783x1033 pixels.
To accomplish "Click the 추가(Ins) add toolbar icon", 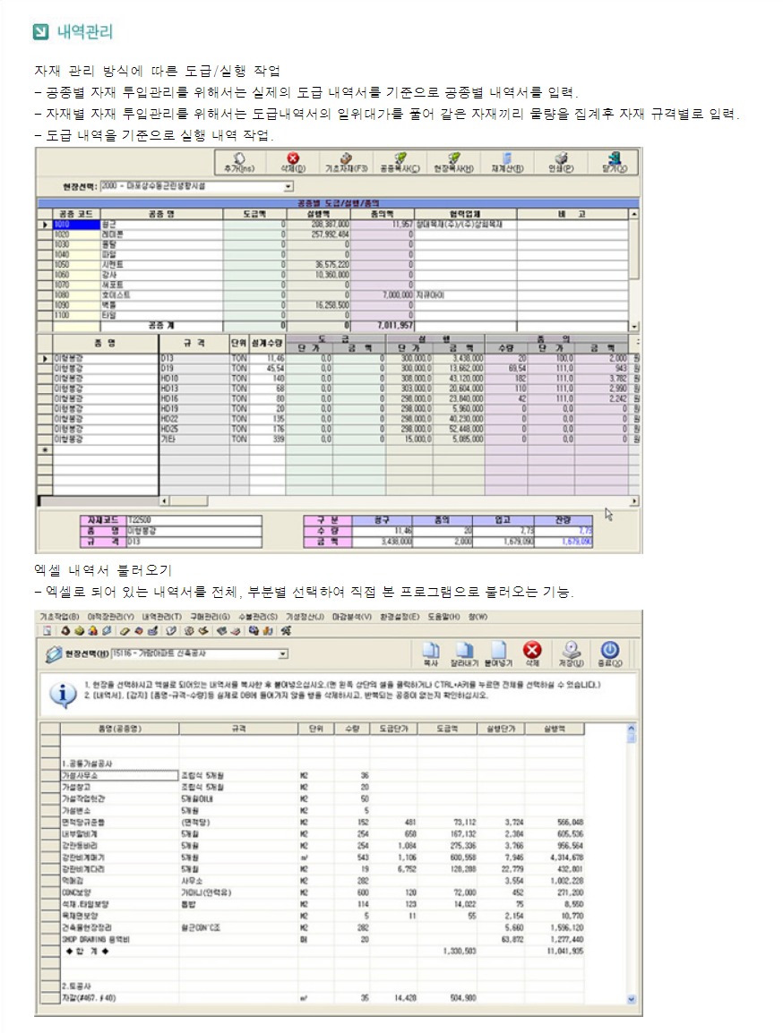I will pyautogui.click(x=239, y=161).
